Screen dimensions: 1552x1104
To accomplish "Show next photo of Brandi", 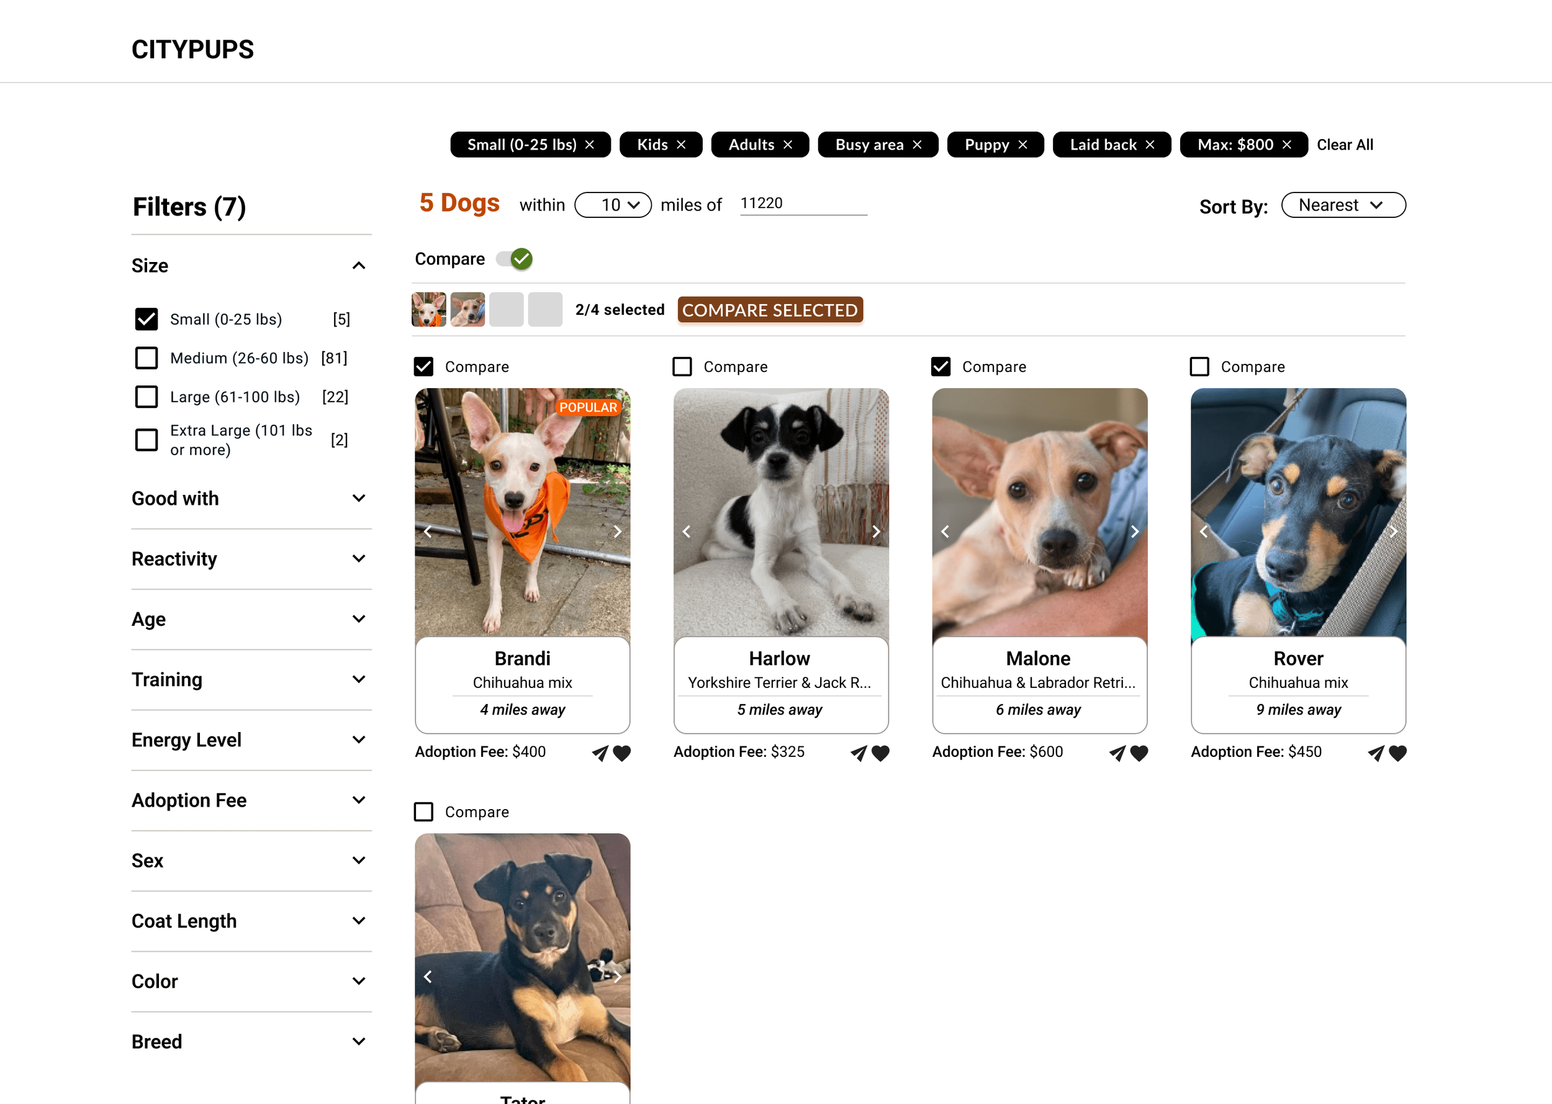I will [617, 531].
